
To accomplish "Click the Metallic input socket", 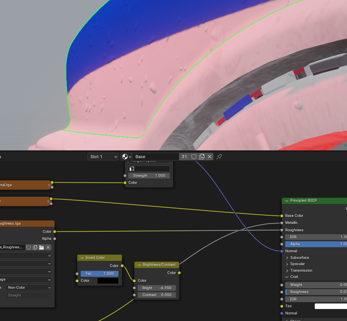I will [x=282, y=223].
